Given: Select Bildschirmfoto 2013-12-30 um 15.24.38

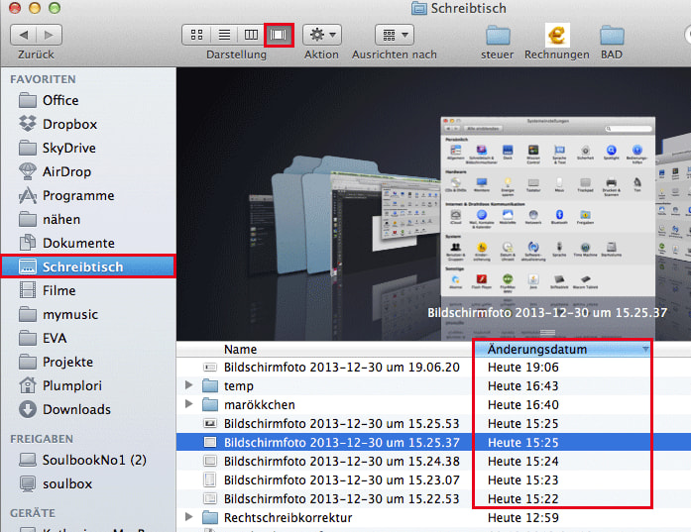Looking at the screenshot, I should (433, 461).
